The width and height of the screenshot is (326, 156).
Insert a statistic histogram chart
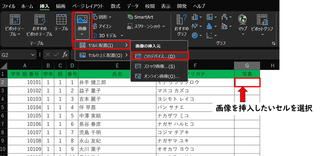(x=209, y=26)
